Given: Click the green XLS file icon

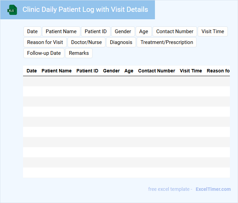Looking at the screenshot, I should click(12, 10).
